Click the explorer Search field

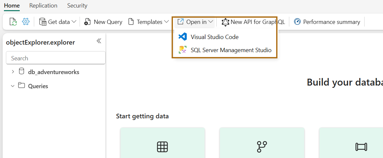[56, 58]
